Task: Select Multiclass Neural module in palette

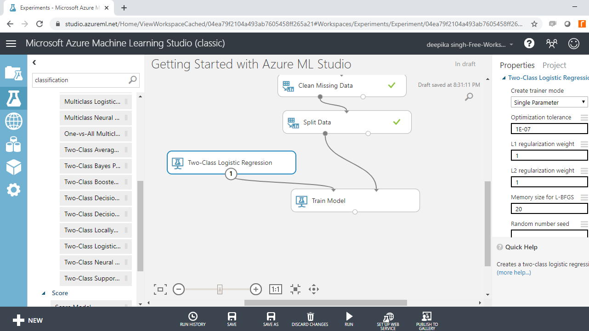Action: coord(96,118)
